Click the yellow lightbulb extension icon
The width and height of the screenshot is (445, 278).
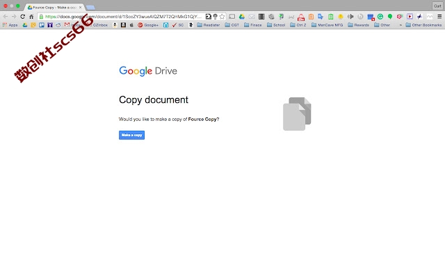341,17
